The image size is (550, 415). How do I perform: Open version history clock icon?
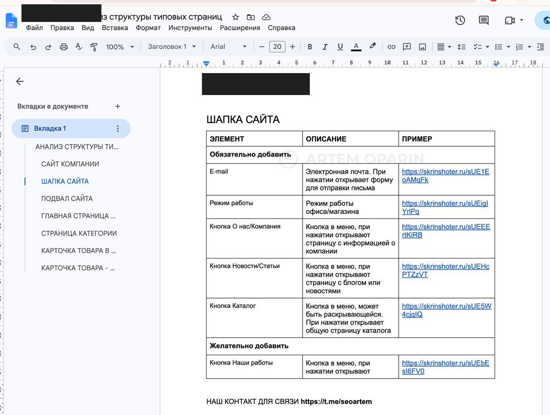[x=460, y=20]
